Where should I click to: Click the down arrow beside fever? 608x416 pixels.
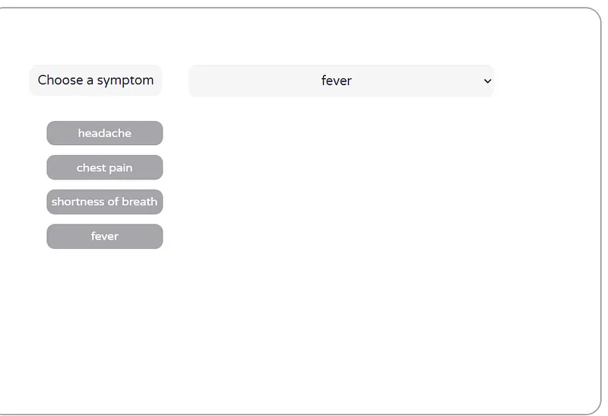tap(487, 81)
